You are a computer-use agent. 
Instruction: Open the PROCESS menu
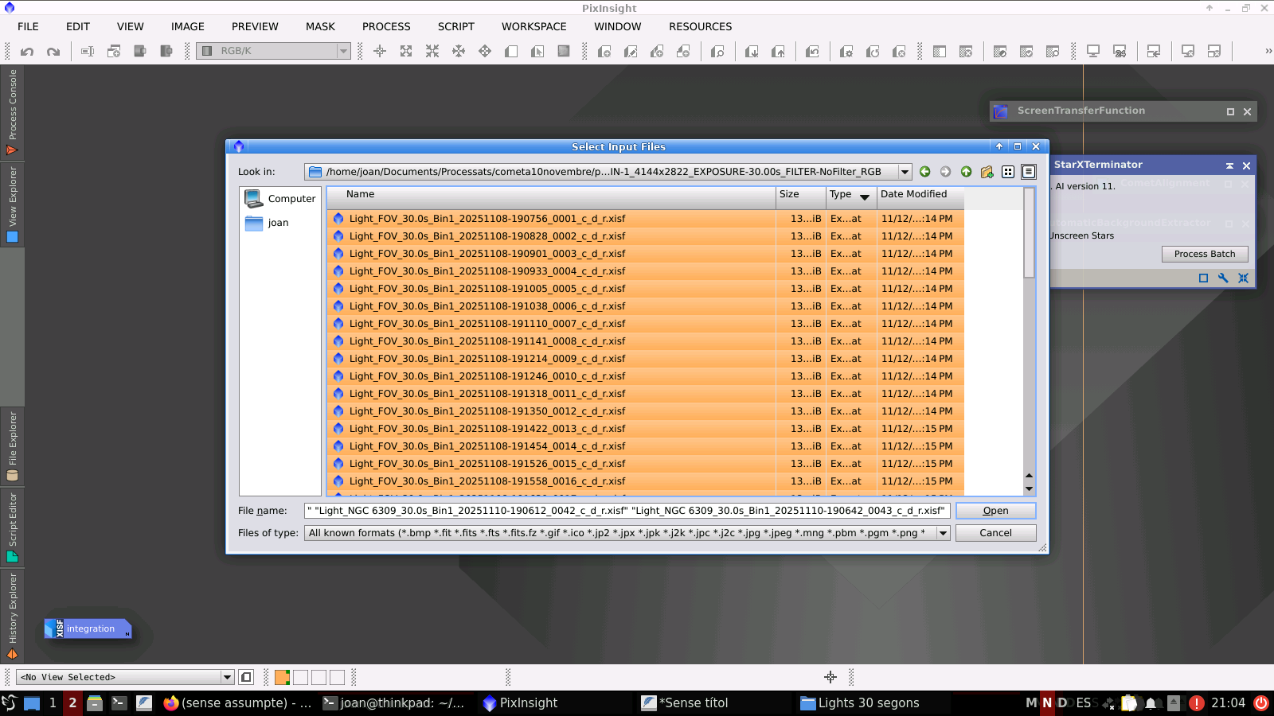pos(386,26)
